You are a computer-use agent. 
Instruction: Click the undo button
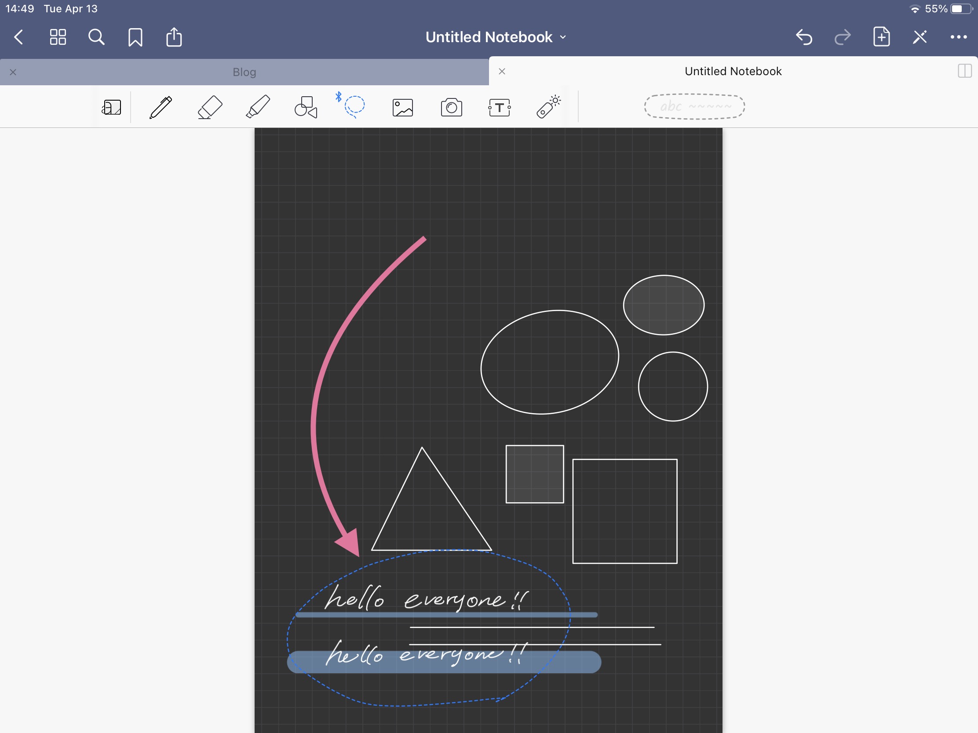(x=803, y=37)
